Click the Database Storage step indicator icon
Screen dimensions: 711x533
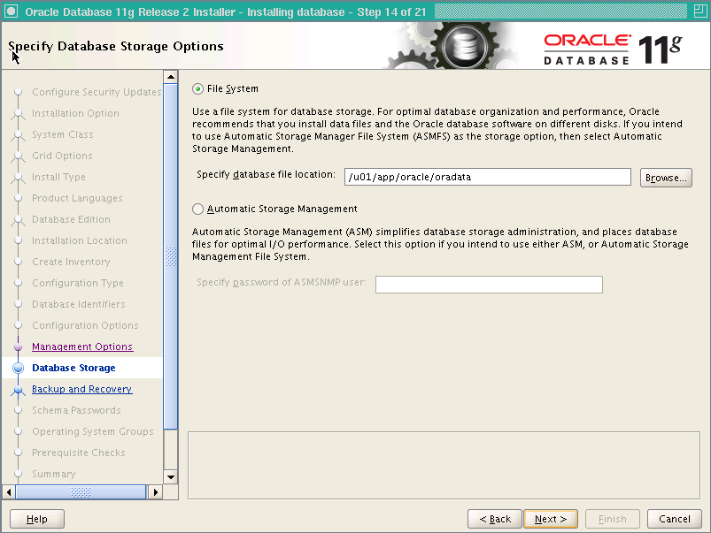(x=19, y=368)
